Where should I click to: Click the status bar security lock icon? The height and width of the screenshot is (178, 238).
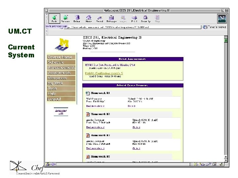[x=48, y=164]
